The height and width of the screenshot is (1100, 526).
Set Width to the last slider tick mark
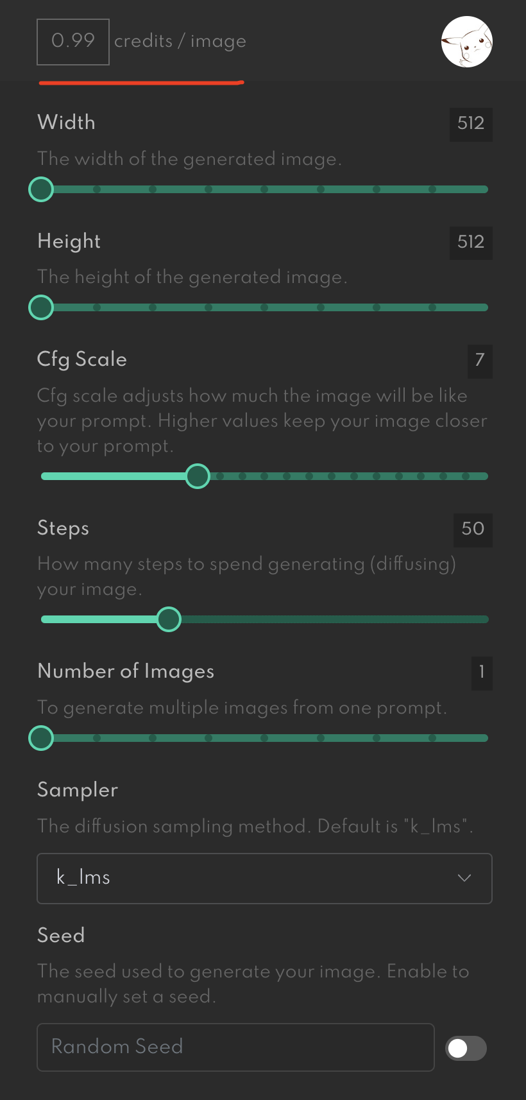[432, 189]
